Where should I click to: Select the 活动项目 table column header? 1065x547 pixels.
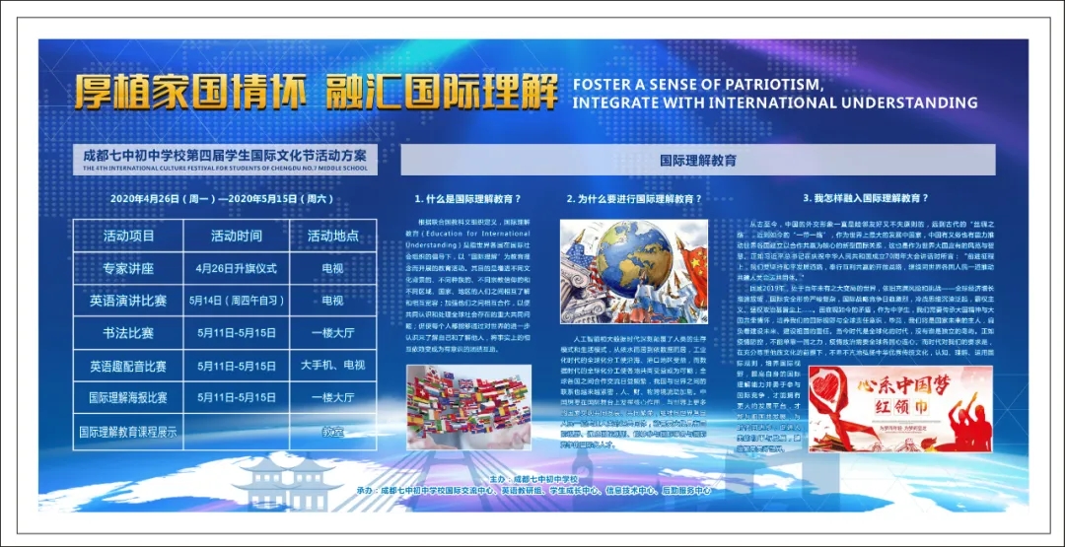pos(129,236)
